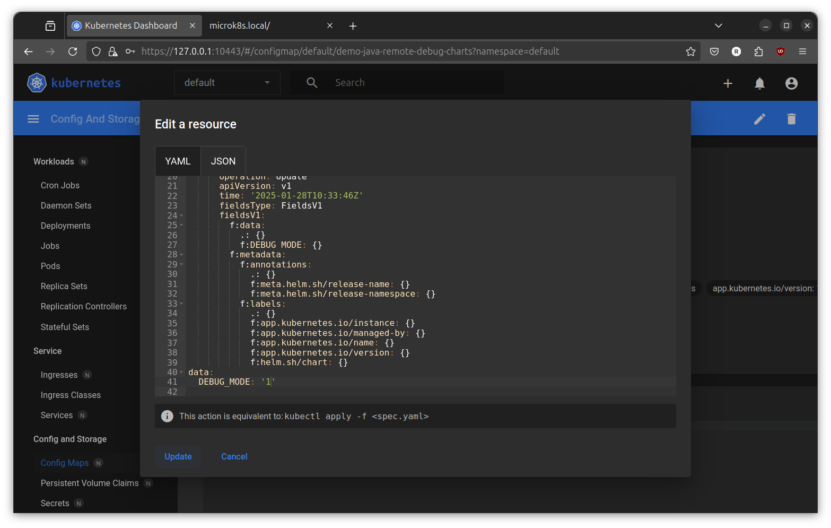
Task: Place cursor on DEBUG_MODE line 41
Action: point(431,382)
